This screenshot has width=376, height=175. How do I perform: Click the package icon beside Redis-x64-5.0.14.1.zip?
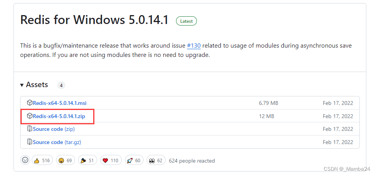coord(30,116)
